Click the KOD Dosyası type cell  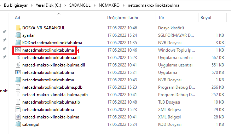pos(170,124)
